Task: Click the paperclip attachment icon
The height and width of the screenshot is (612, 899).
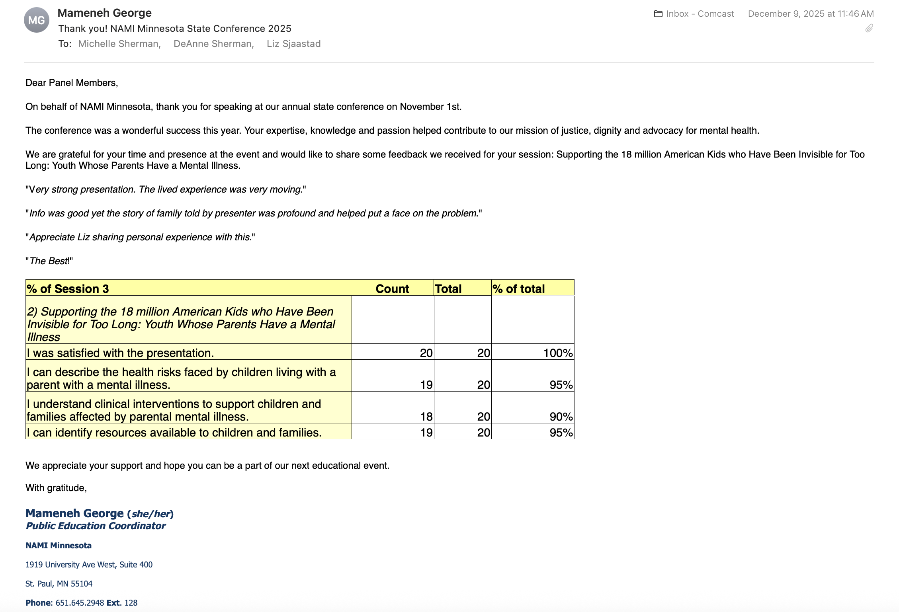Action: [869, 28]
